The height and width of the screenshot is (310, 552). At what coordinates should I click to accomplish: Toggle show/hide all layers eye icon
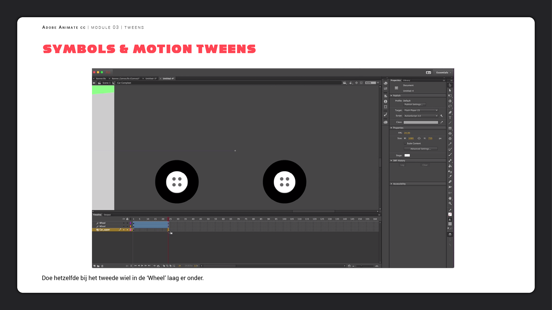click(124, 219)
